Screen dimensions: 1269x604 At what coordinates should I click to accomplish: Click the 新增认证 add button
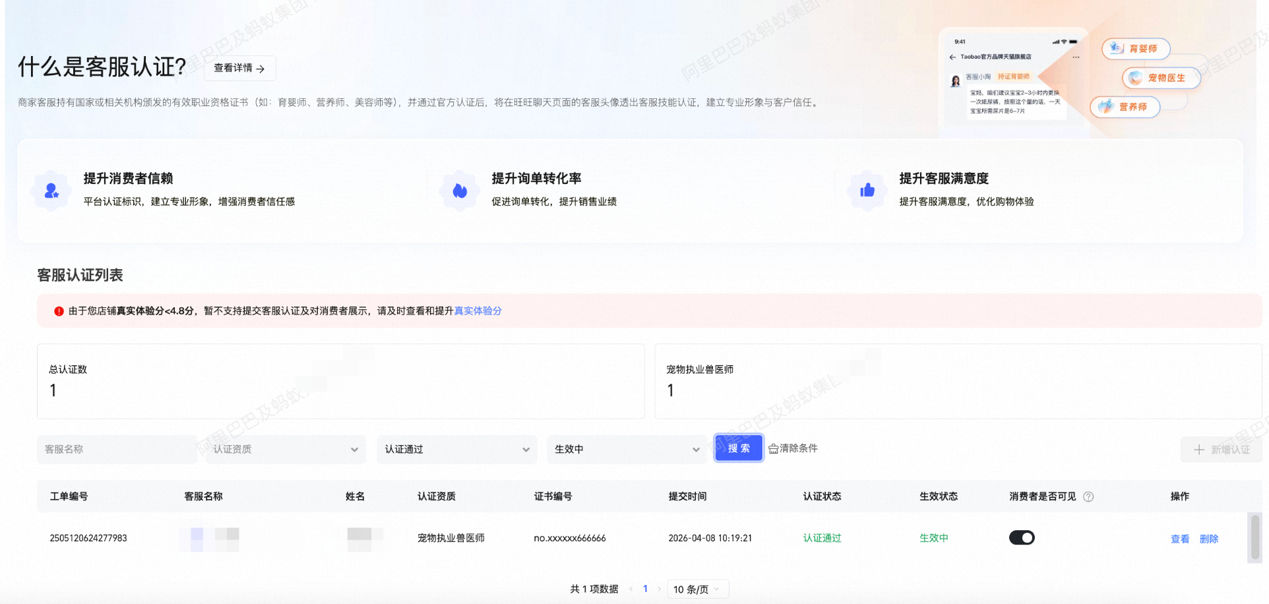pos(1222,450)
